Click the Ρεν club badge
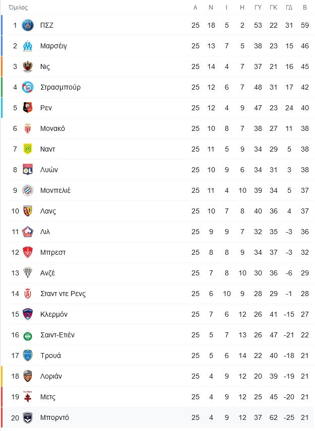 (x=28, y=108)
